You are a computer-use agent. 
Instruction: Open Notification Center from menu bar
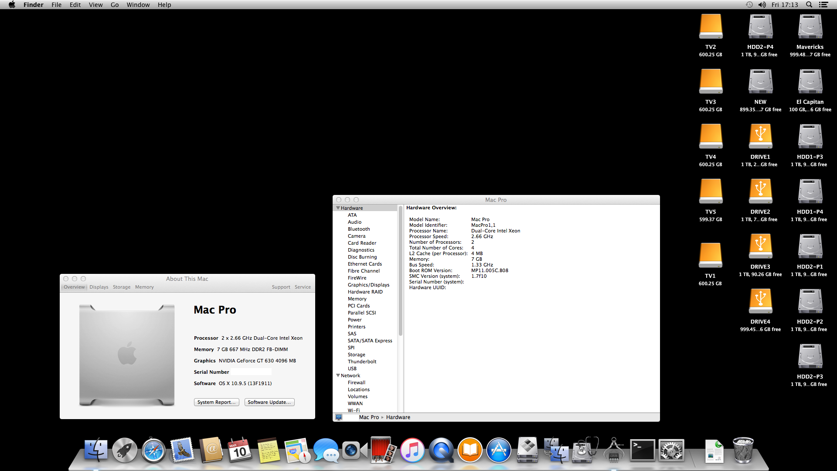click(823, 5)
